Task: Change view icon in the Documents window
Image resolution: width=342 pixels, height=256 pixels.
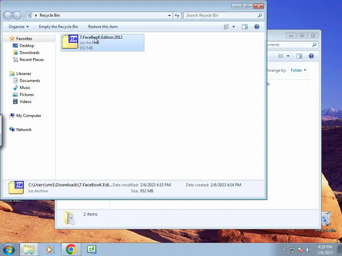Action: tap(281, 56)
